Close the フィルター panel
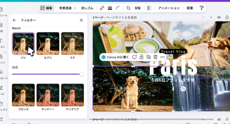Screen dimensions: 230x124 pyautogui.click(x=81, y=20)
